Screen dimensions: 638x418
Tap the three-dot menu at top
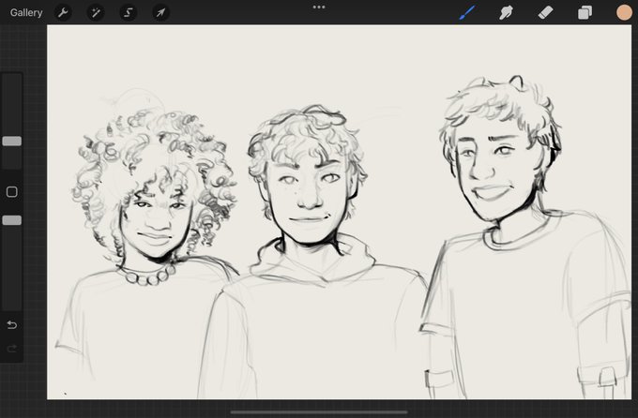319,7
